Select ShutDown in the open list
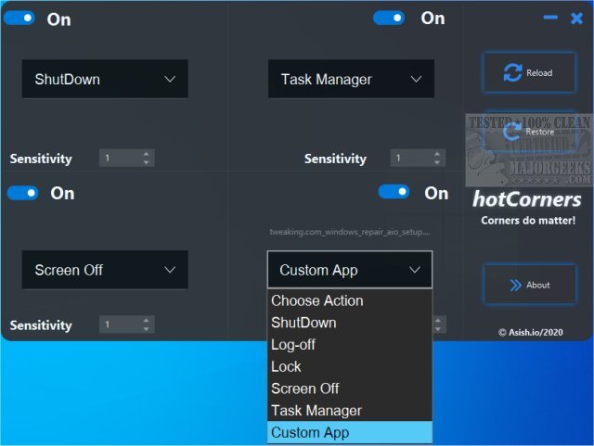594x446 pixels. tap(350, 323)
